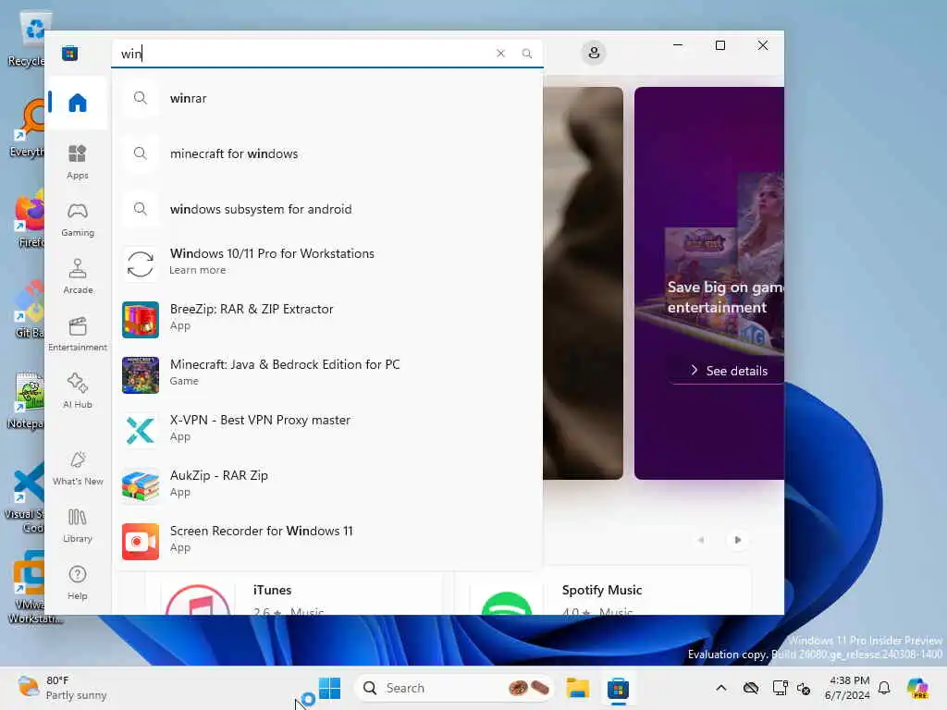The width and height of the screenshot is (947, 710).
Task: Click the Spotify Music logo icon
Action: point(506,603)
